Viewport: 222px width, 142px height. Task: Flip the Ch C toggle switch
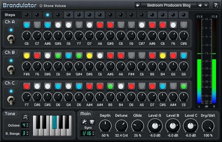[11, 100]
